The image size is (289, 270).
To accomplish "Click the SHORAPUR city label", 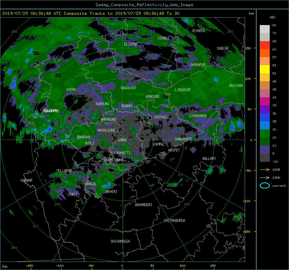I will click(197, 65).
